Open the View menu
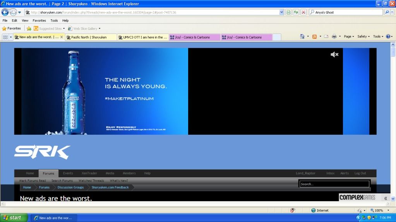 pyautogui.click(x=25, y=20)
